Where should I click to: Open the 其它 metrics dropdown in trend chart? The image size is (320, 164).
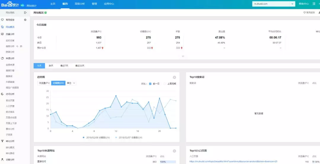point(71,83)
